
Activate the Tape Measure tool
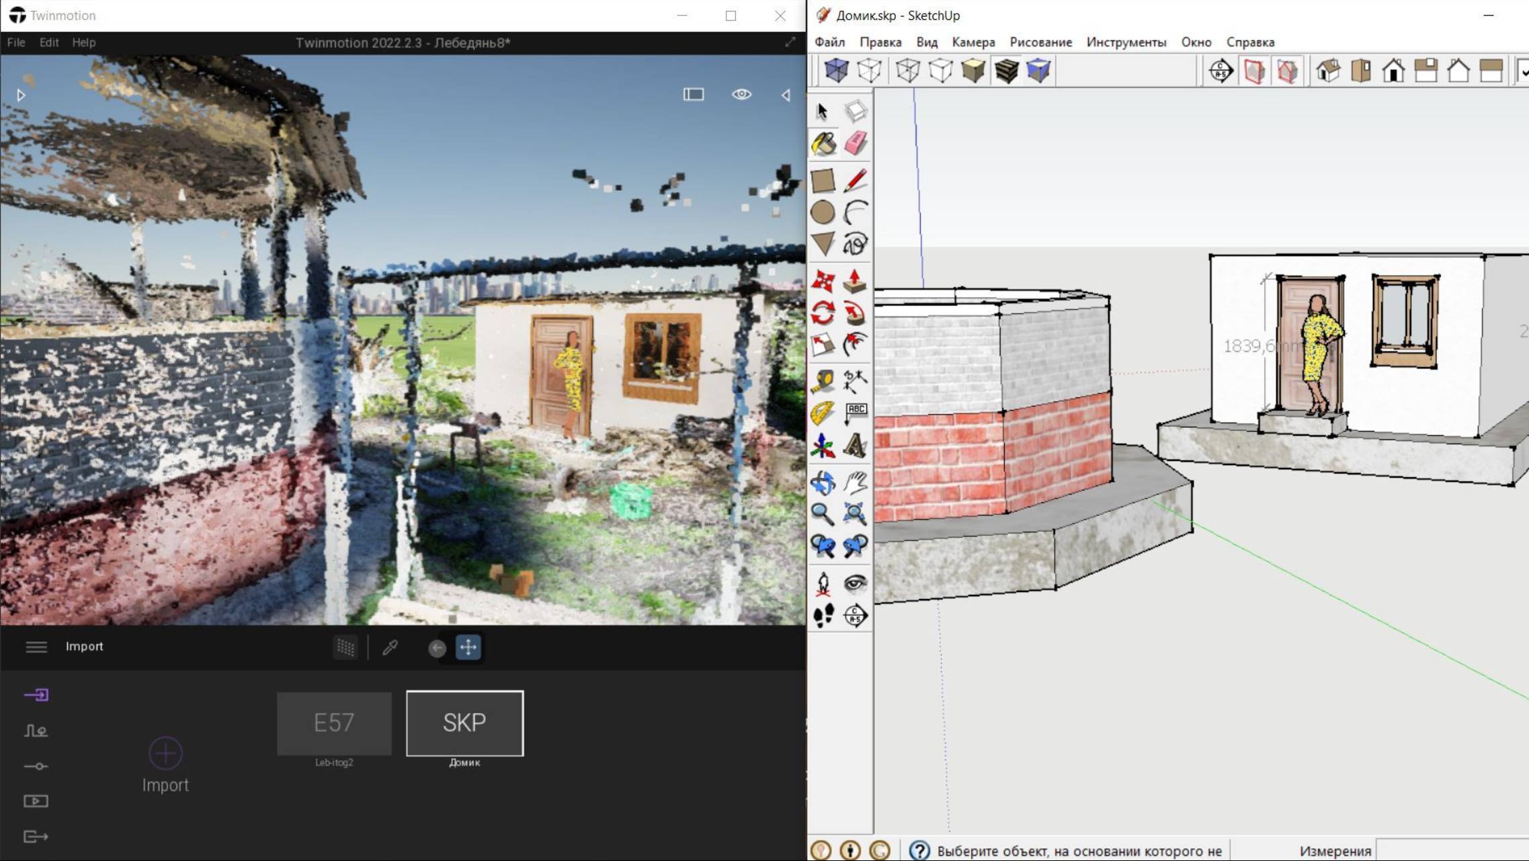click(823, 381)
